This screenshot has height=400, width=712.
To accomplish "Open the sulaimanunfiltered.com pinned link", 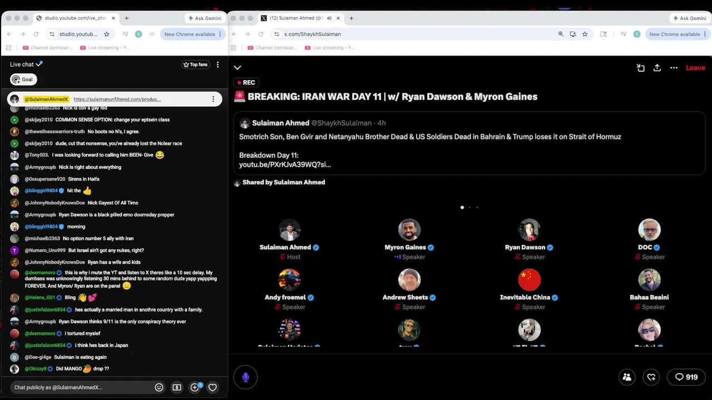I will pyautogui.click(x=117, y=99).
